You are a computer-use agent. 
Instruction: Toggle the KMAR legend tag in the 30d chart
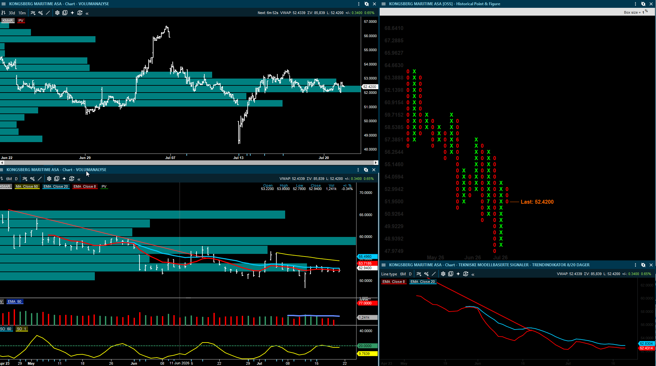(7, 21)
